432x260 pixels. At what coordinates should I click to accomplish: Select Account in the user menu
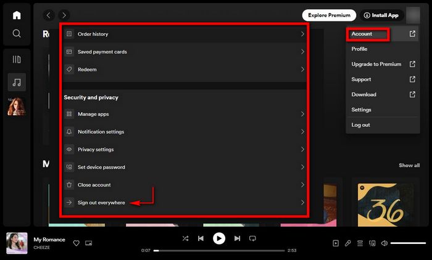click(382, 34)
